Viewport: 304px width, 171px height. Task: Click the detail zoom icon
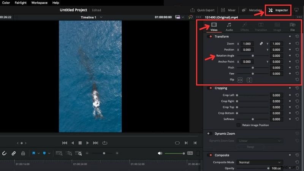pyautogui.click(x=69, y=154)
